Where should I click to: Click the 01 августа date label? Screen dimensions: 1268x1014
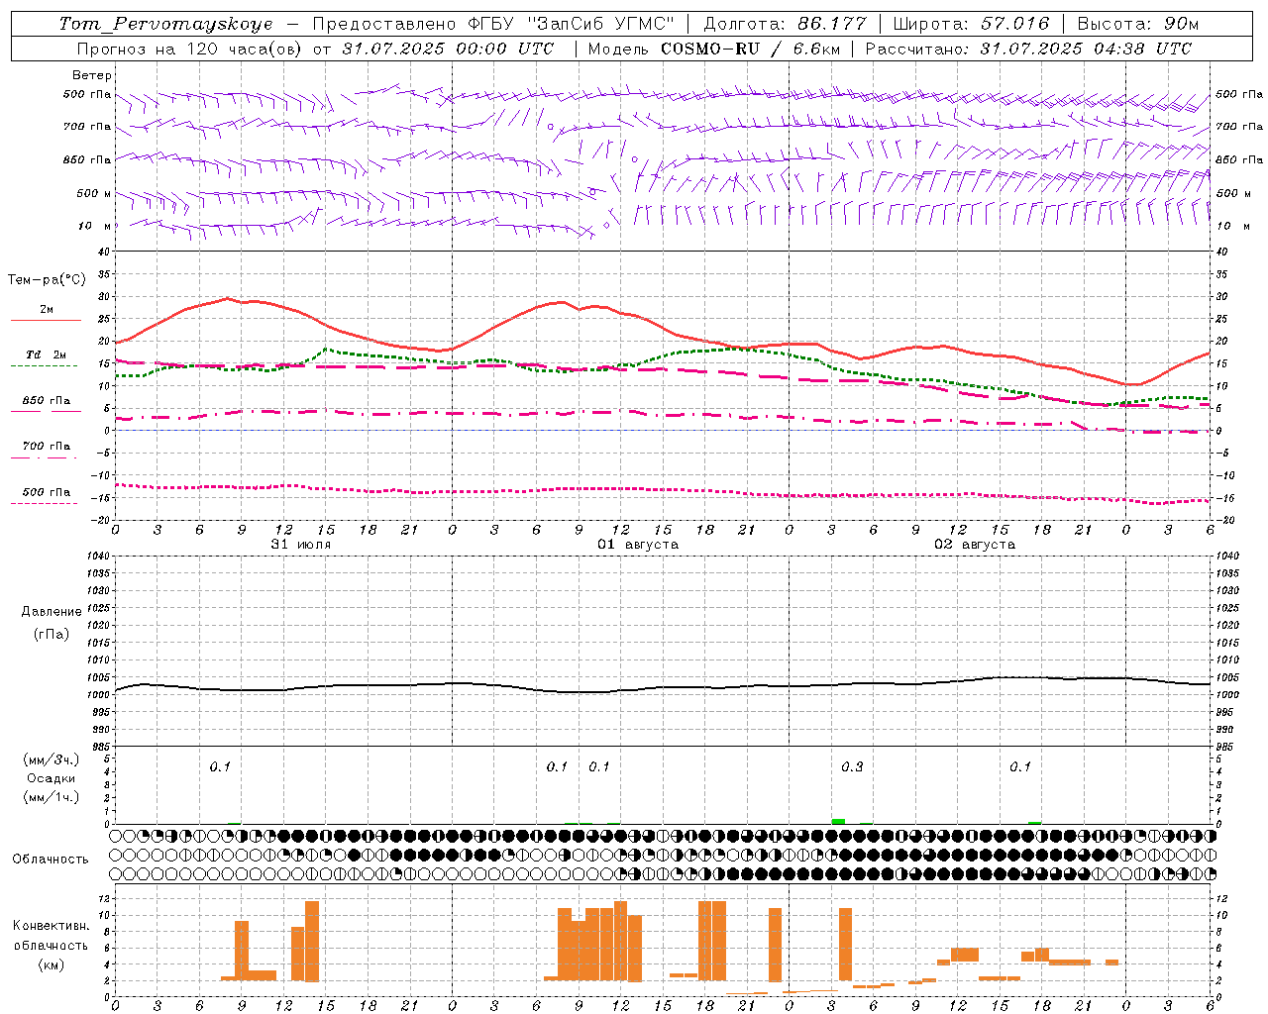(x=637, y=545)
